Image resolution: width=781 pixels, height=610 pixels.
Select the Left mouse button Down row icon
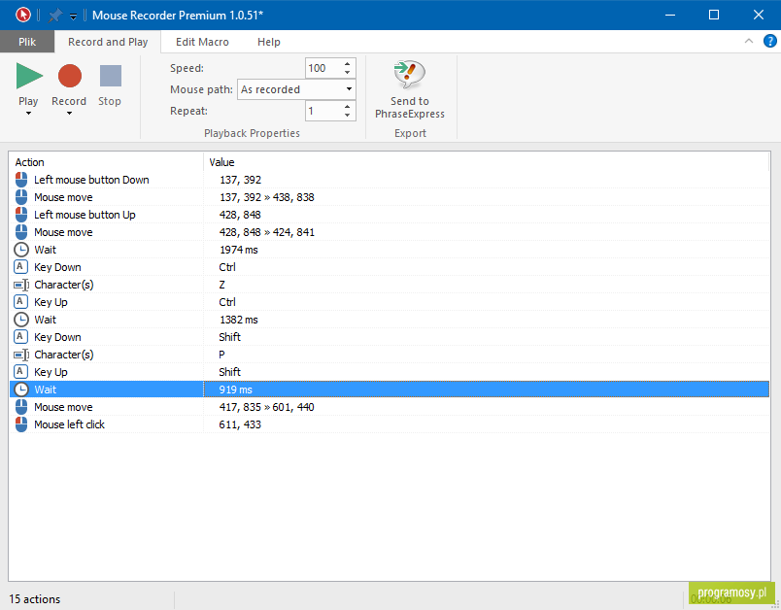pos(21,180)
